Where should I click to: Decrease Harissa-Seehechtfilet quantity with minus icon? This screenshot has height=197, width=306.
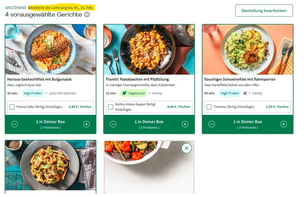pos(15,124)
